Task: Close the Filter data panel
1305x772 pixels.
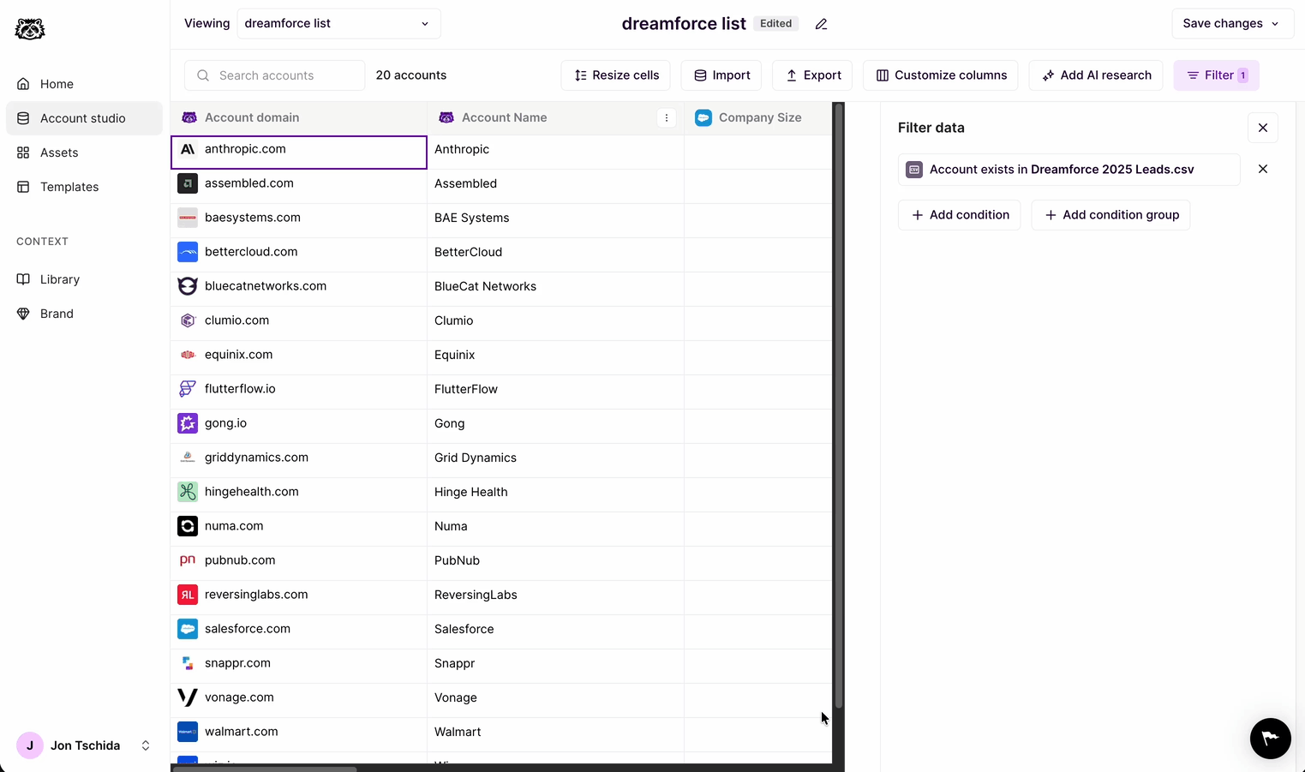Action: click(1263, 128)
